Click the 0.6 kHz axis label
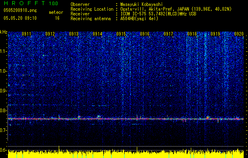Viewport: 248px width, 158px height. (3, 150)
